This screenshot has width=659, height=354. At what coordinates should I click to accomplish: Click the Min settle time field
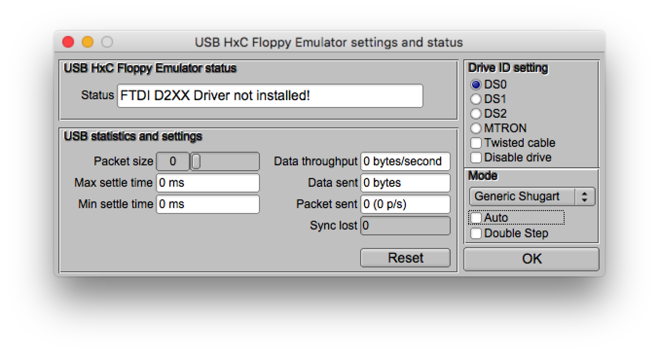click(x=208, y=204)
